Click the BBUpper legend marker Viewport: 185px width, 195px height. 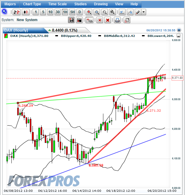click(56, 36)
